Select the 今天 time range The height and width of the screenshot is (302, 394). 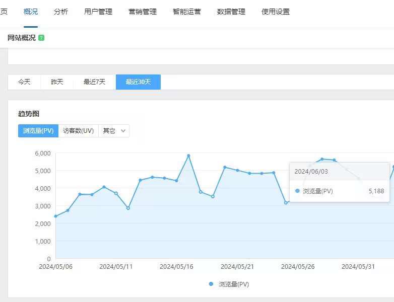(24, 82)
